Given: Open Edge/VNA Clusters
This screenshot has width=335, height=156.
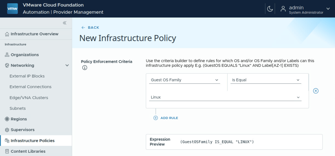Looking at the screenshot, I should [x=29, y=98].
